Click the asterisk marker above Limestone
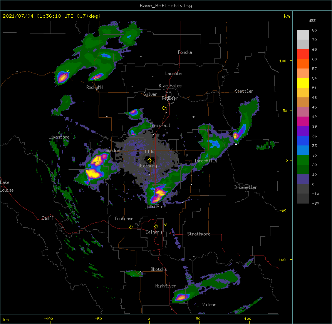Image resolution: width=332 pixels, height=324 pixels. pyautogui.click(x=59, y=133)
